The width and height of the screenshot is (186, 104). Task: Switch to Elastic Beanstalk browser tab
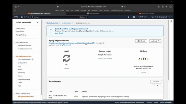[x=93, y=13]
